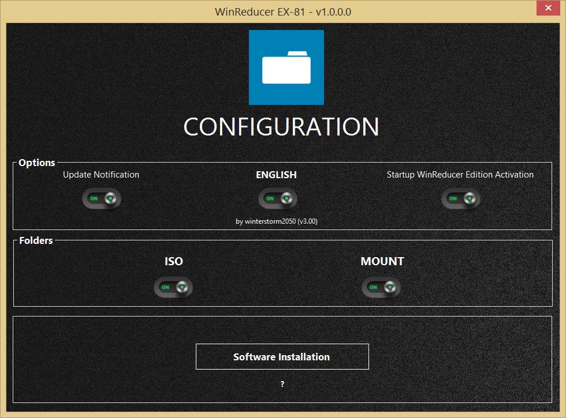Click the 'by winterstorm2050 (v3.00)' text
The image size is (566, 418).
pos(277,221)
